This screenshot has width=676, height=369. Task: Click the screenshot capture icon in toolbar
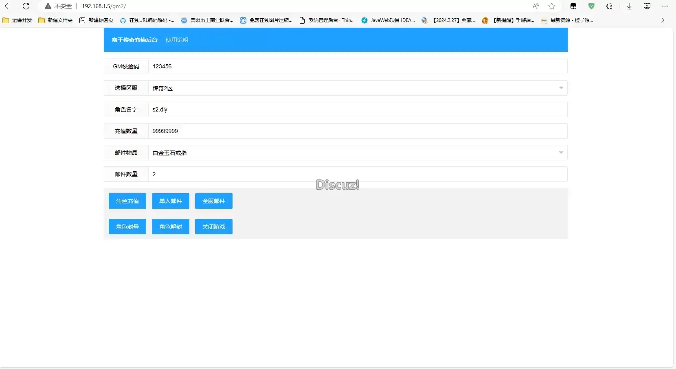pos(647,6)
